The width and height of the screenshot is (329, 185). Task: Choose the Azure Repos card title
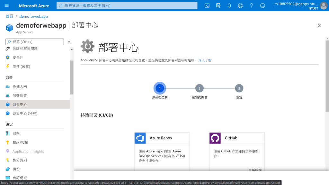click(161, 138)
